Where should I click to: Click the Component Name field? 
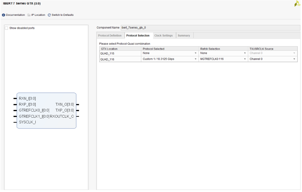(x=210, y=28)
